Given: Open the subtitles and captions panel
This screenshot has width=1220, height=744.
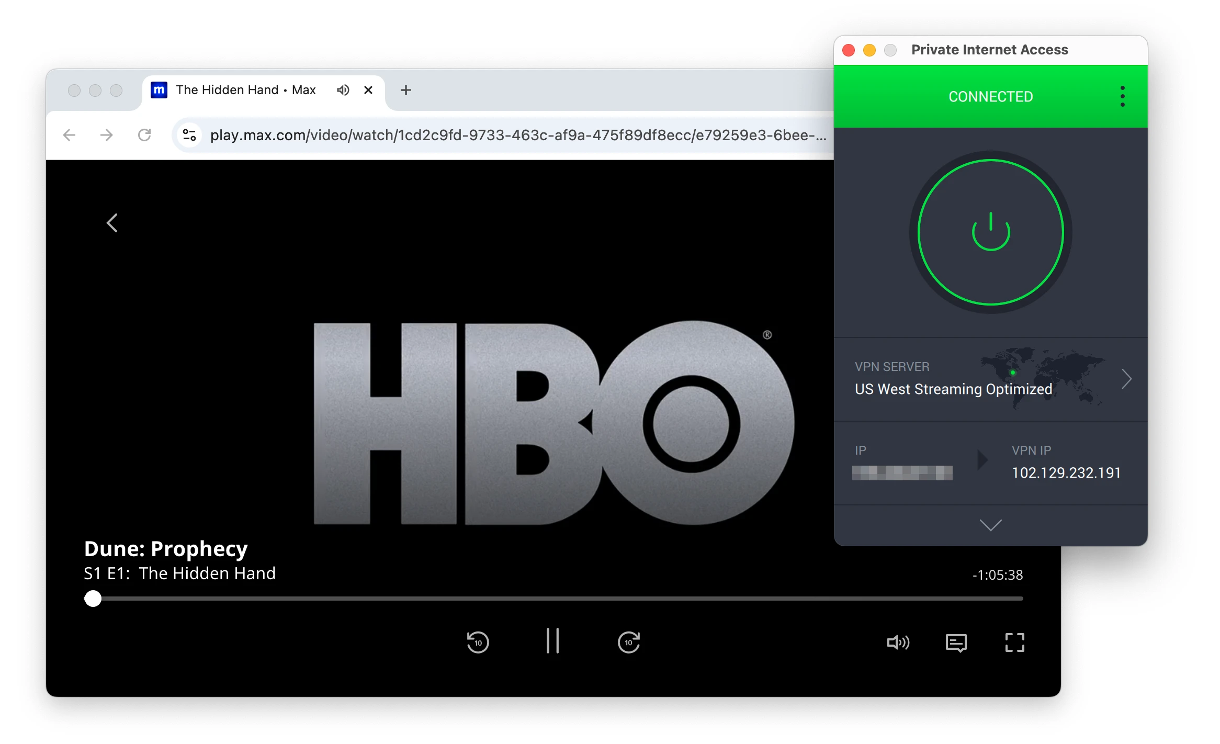Looking at the screenshot, I should pos(956,644).
